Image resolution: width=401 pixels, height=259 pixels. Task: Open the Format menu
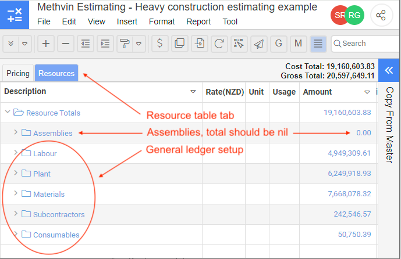click(x=162, y=21)
